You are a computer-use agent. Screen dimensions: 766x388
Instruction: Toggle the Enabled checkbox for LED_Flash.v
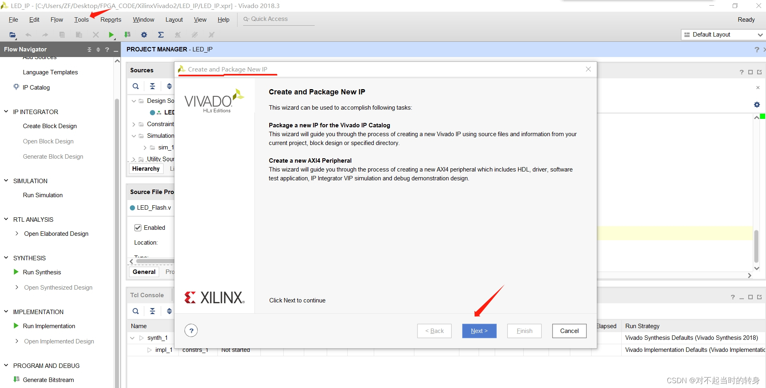coord(138,228)
